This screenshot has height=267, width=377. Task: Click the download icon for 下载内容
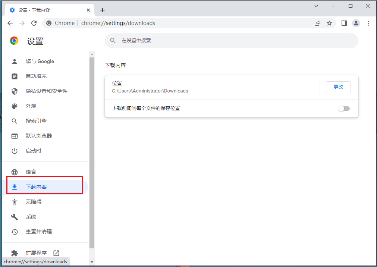pos(15,187)
